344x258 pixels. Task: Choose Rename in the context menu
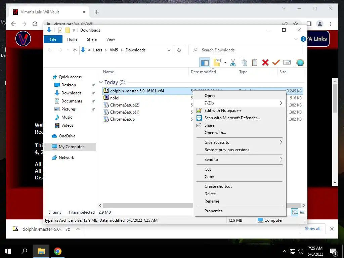point(240,201)
